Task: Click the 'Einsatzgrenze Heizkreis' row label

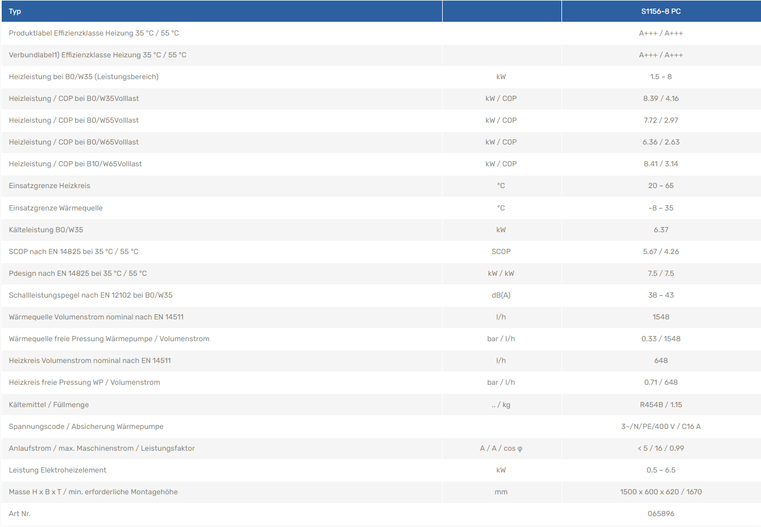Action: 49,186
